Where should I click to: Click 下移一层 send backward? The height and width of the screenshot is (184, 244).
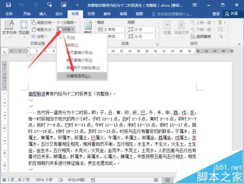point(201,29)
